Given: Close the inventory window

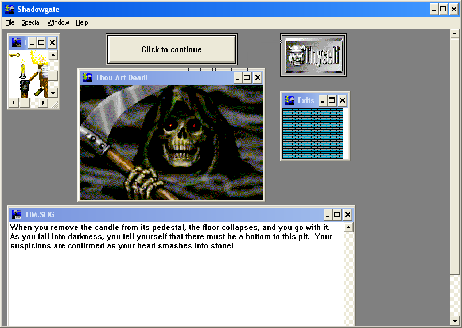Looking at the screenshot, I should tap(52, 42).
